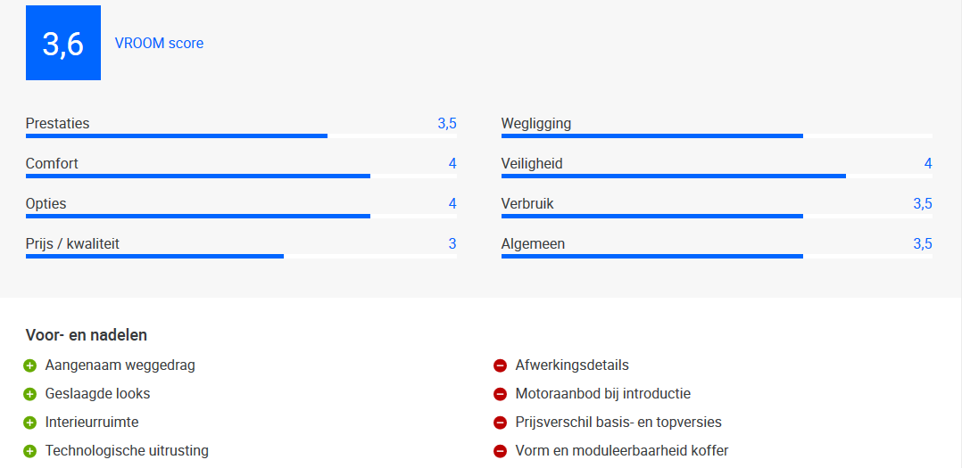Viewport: 962px width, 468px height.
Task: Click the red minus icon beside Vorm en moduleerbaarheid koffer
Action: (x=500, y=451)
